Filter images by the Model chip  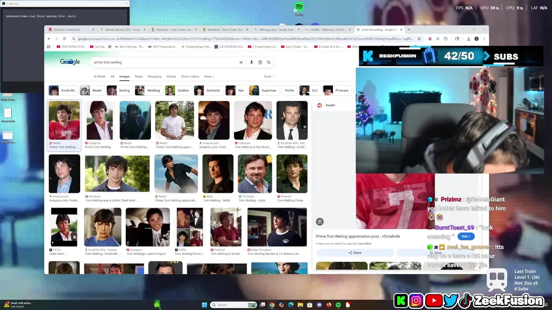click(x=92, y=90)
